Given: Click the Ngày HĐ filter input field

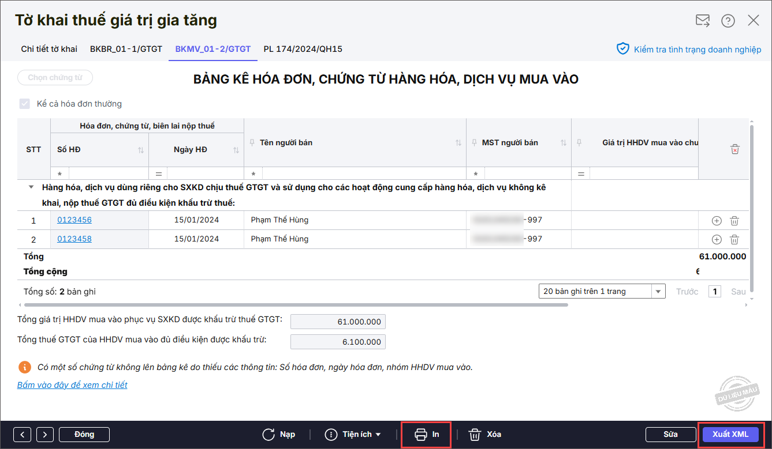Looking at the screenshot, I should [205, 173].
